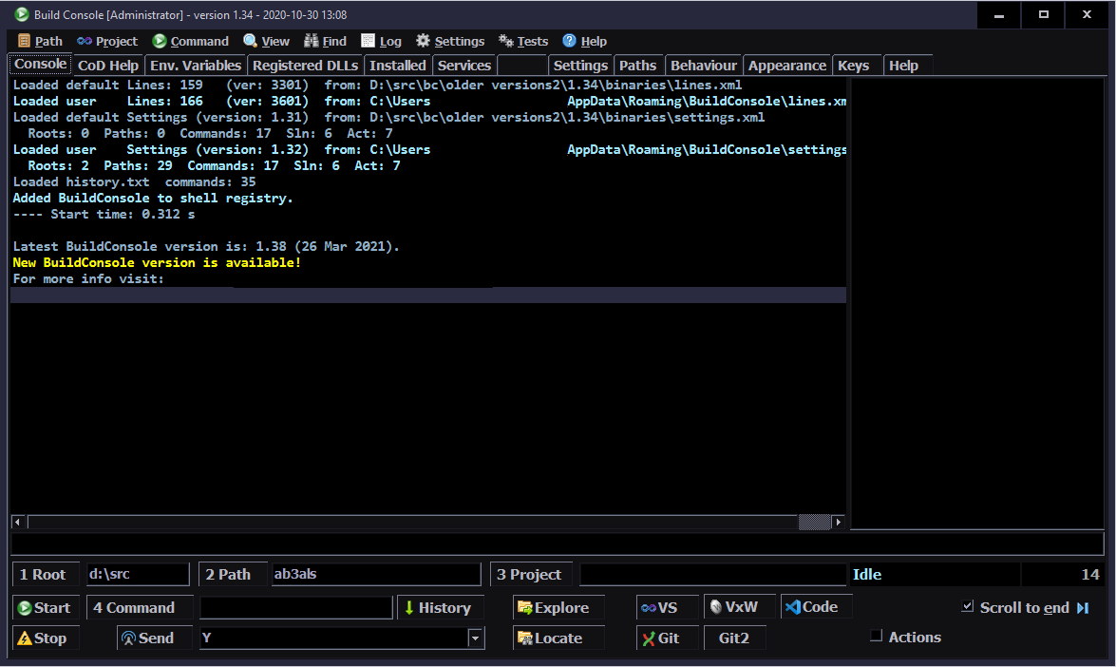
Task: Click the command input field beside 4 Command
Action: (x=296, y=608)
